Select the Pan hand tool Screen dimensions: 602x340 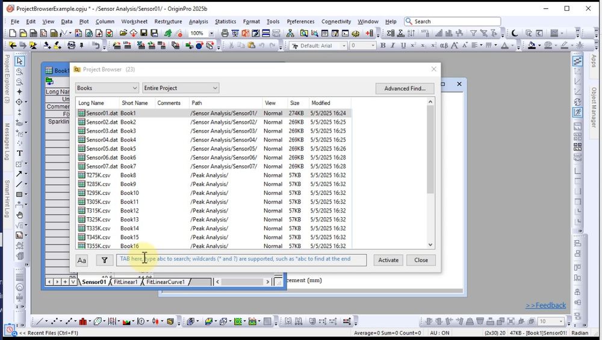19,215
